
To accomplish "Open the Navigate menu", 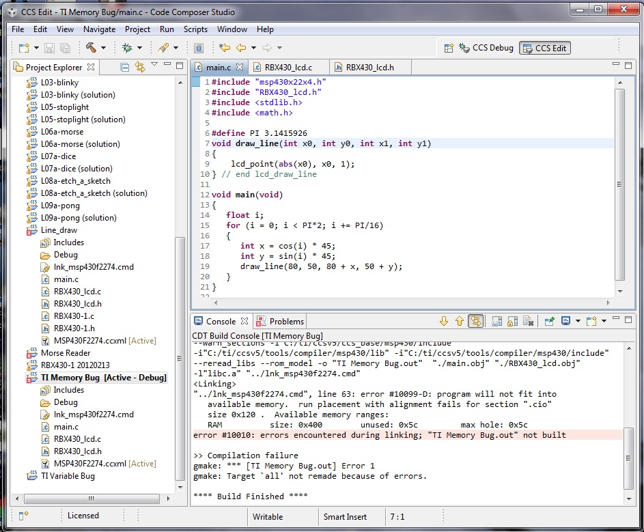I will coord(100,29).
